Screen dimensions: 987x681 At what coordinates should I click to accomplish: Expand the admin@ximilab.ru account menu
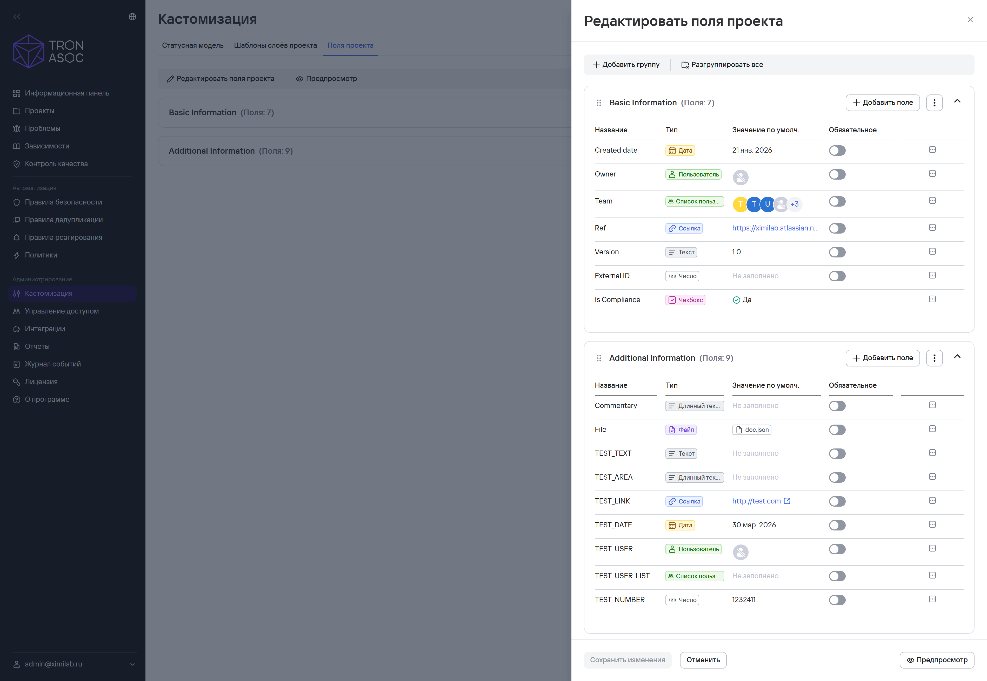[132, 664]
